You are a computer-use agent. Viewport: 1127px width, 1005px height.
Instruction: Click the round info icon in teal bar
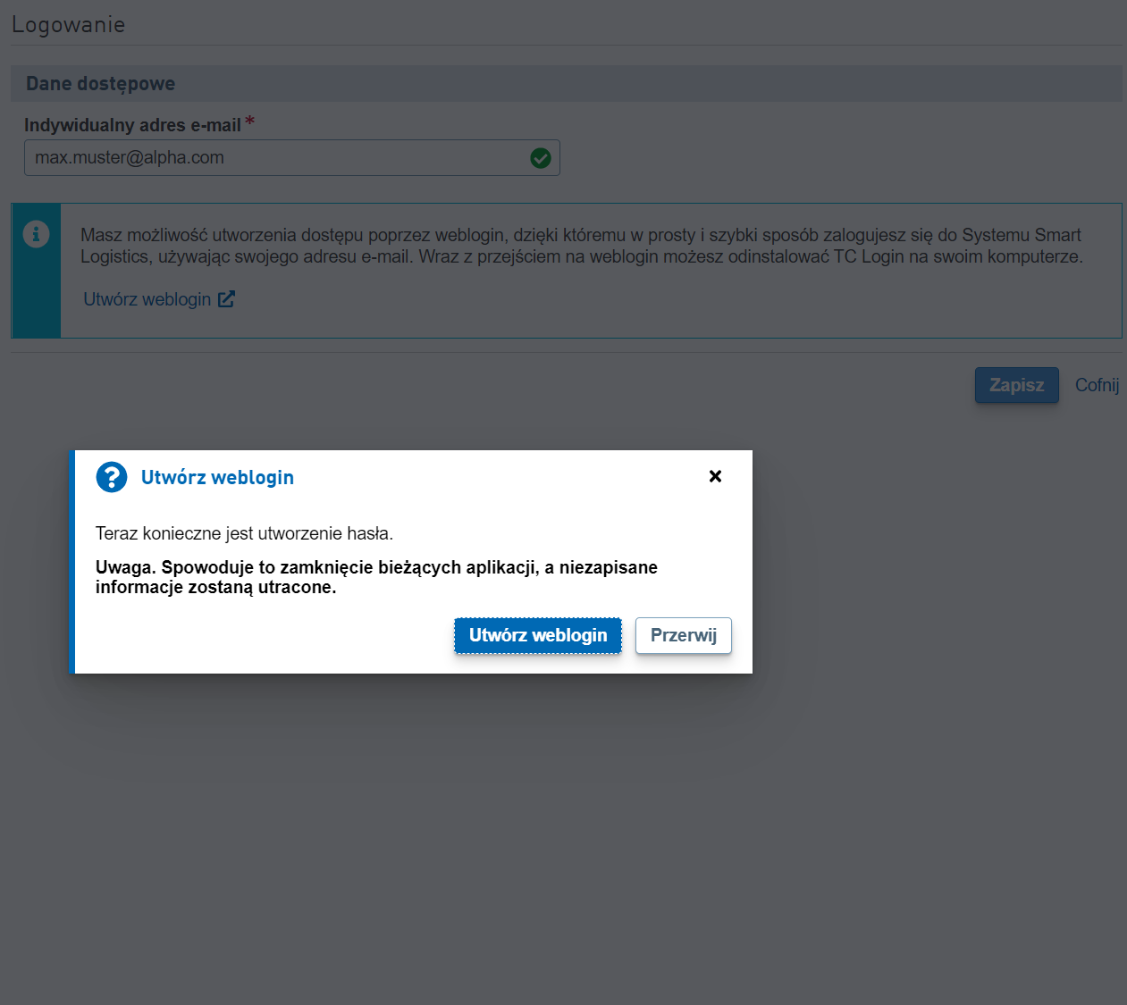[36, 234]
